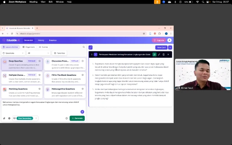Select the Games tab
The height and width of the screenshot is (145, 232).
pos(43,47)
